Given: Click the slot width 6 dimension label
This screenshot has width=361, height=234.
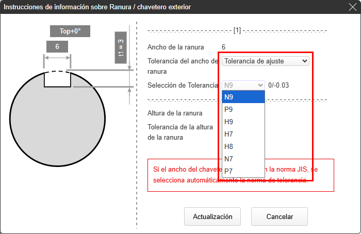Looking at the screenshot, I should point(57,46).
